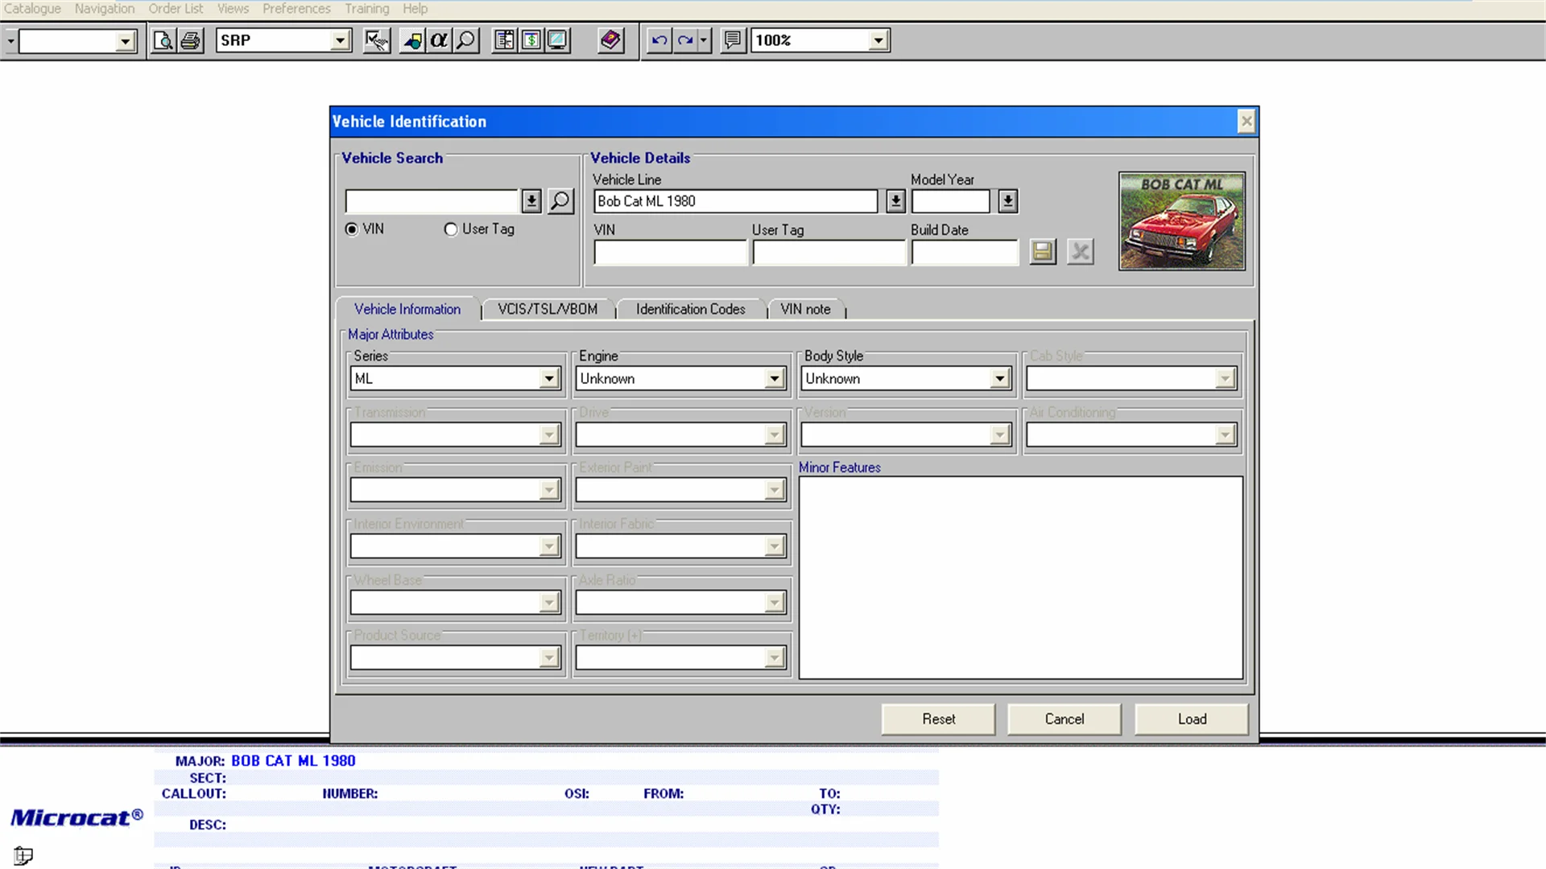Open the 100% zoom level dropdown
Screen dimensions: 1546x869
(878, 40)
